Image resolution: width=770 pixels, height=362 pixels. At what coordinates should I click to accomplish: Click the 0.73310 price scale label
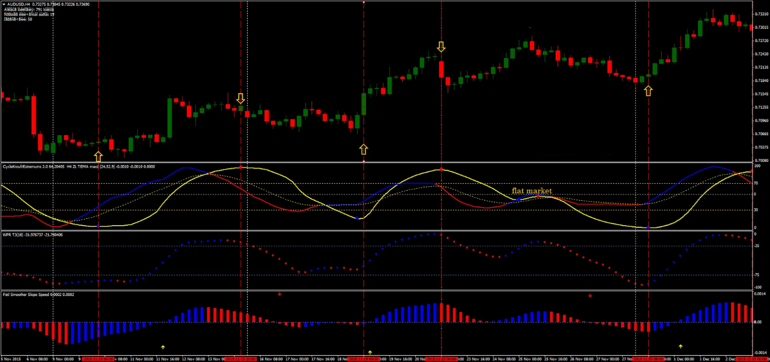tap(760, 14)
